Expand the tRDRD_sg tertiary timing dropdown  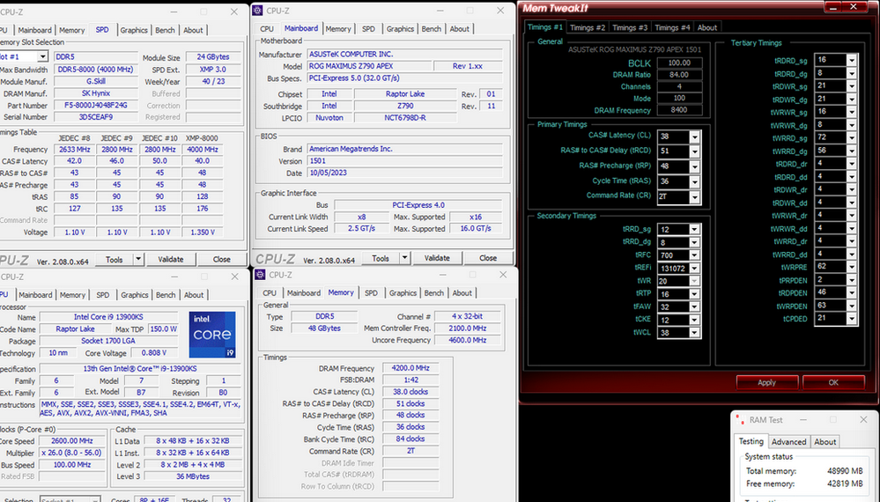(x=852, y=60)
